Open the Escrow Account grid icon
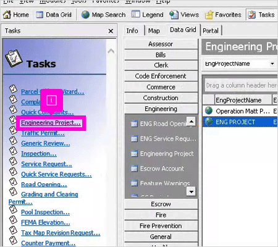This screenshot has height=247, width=278. (x=134, y=169)
